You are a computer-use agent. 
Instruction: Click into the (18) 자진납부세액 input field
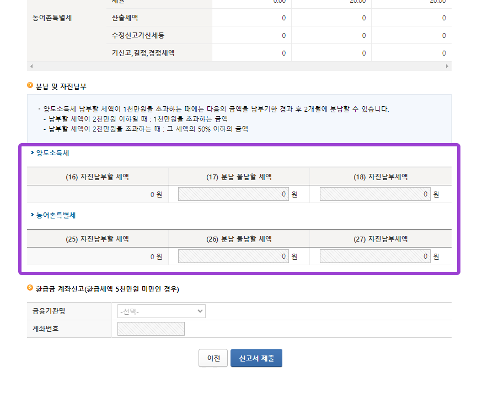[x=375, y=194]
